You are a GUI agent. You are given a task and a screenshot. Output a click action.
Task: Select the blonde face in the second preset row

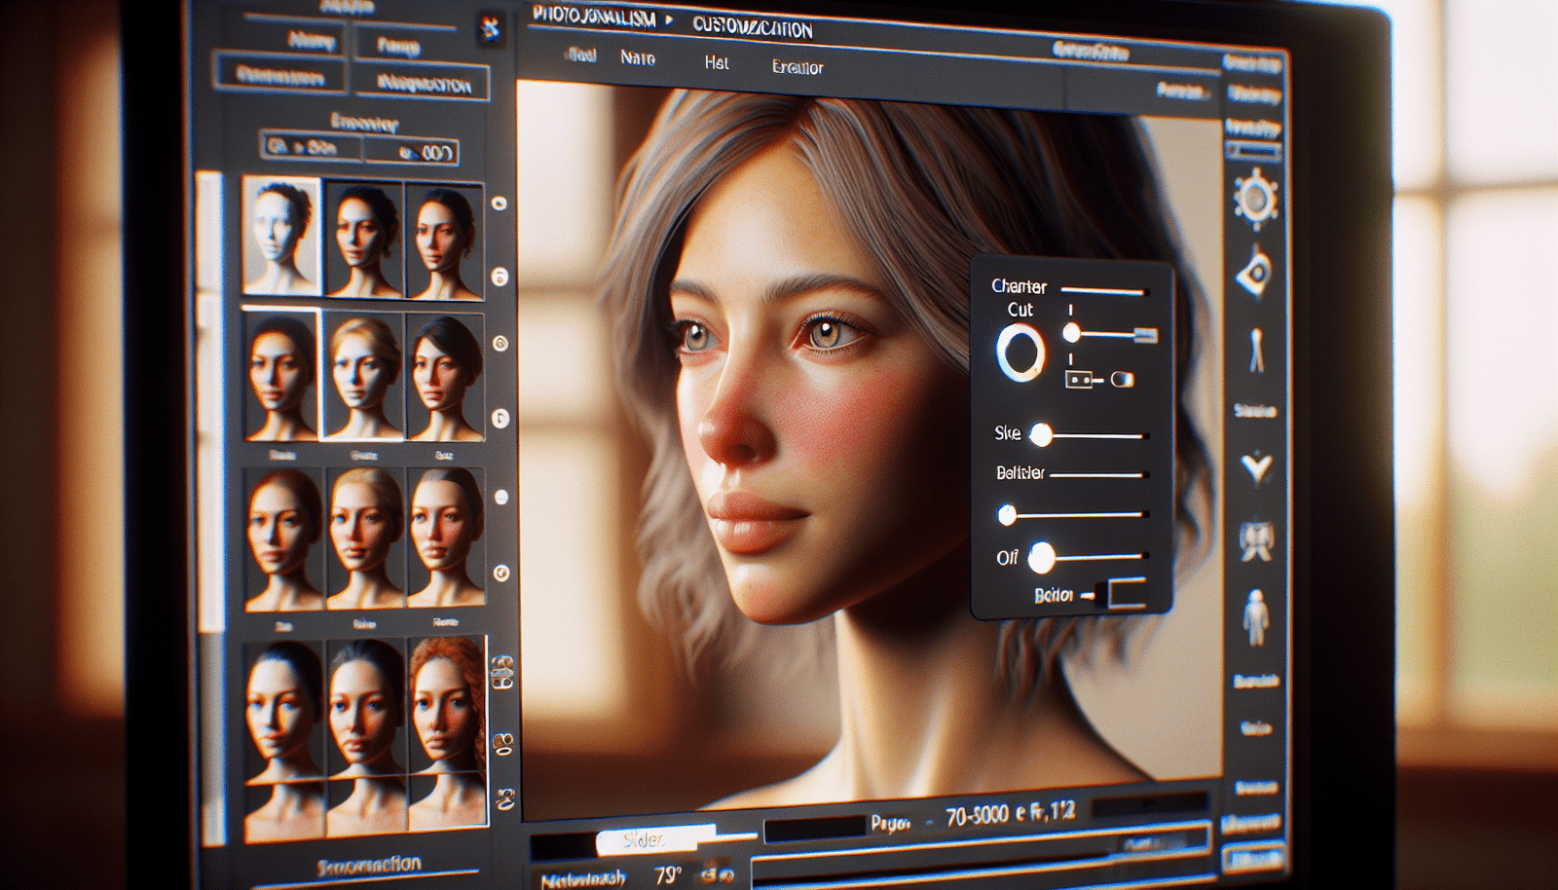click(362, 376)
